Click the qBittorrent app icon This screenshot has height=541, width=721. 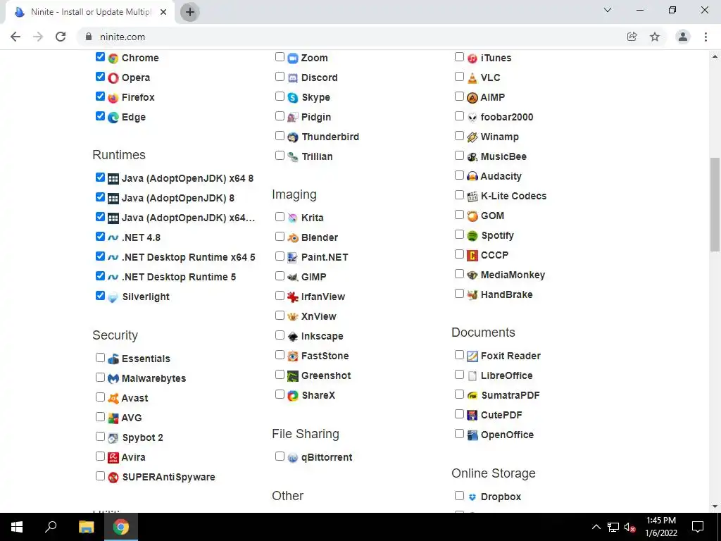tap(293, 458)
